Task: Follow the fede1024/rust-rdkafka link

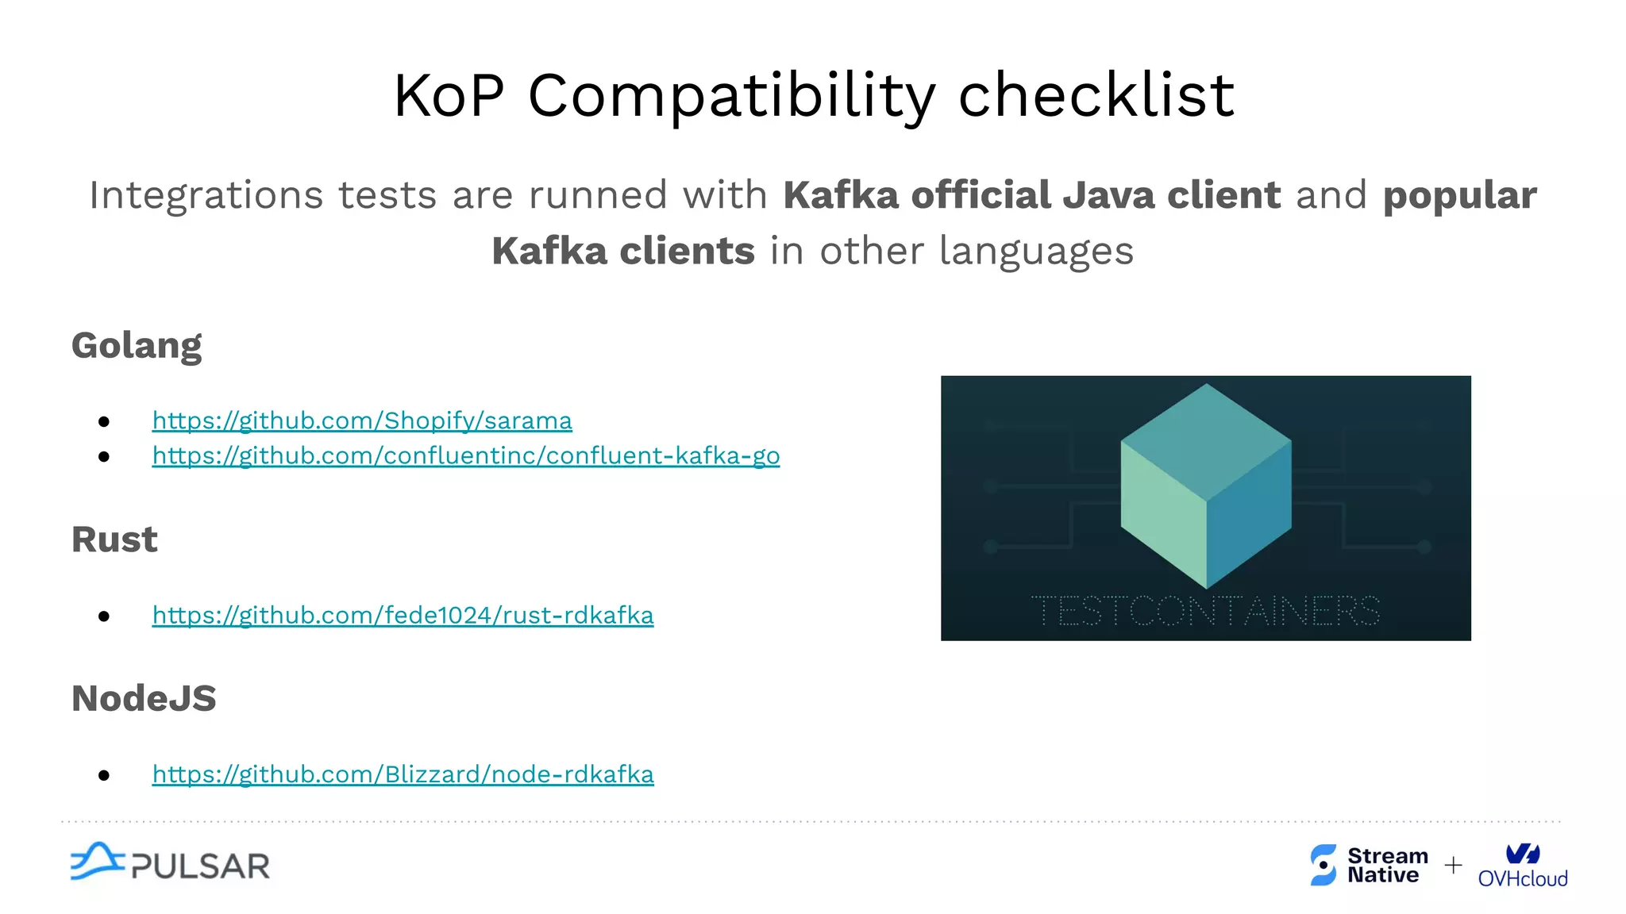Action: [403, 615]
